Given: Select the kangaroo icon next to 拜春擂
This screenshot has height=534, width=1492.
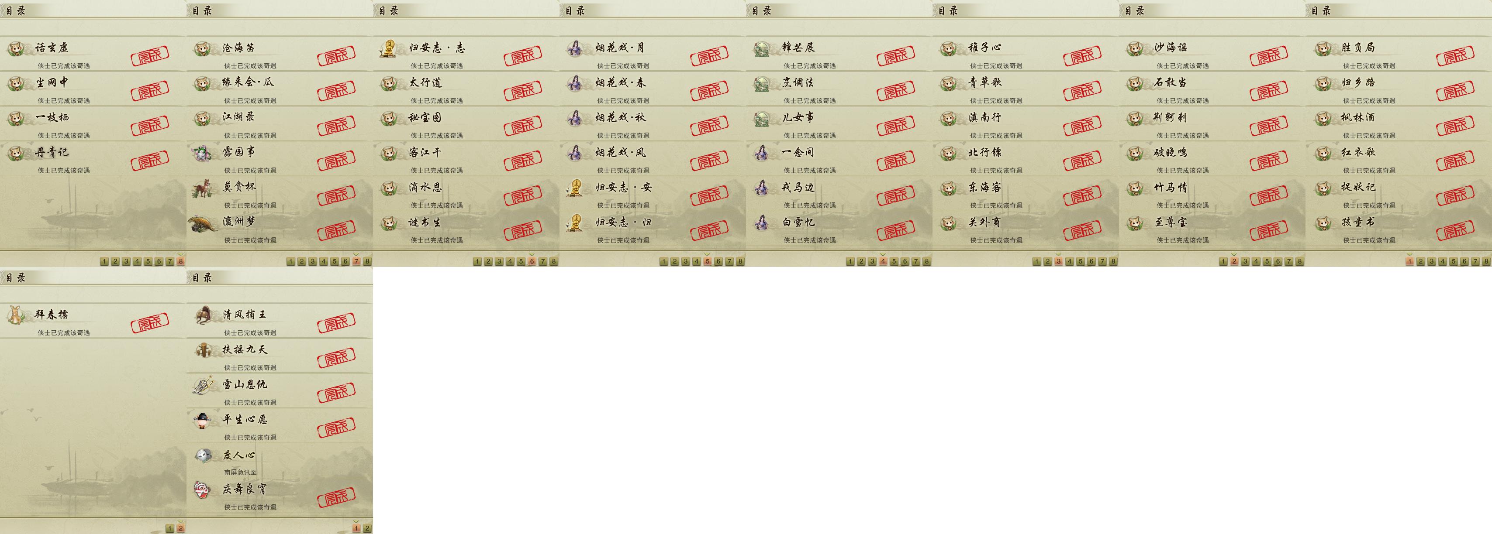Looking at the screenshot, I should click(15, 316).
